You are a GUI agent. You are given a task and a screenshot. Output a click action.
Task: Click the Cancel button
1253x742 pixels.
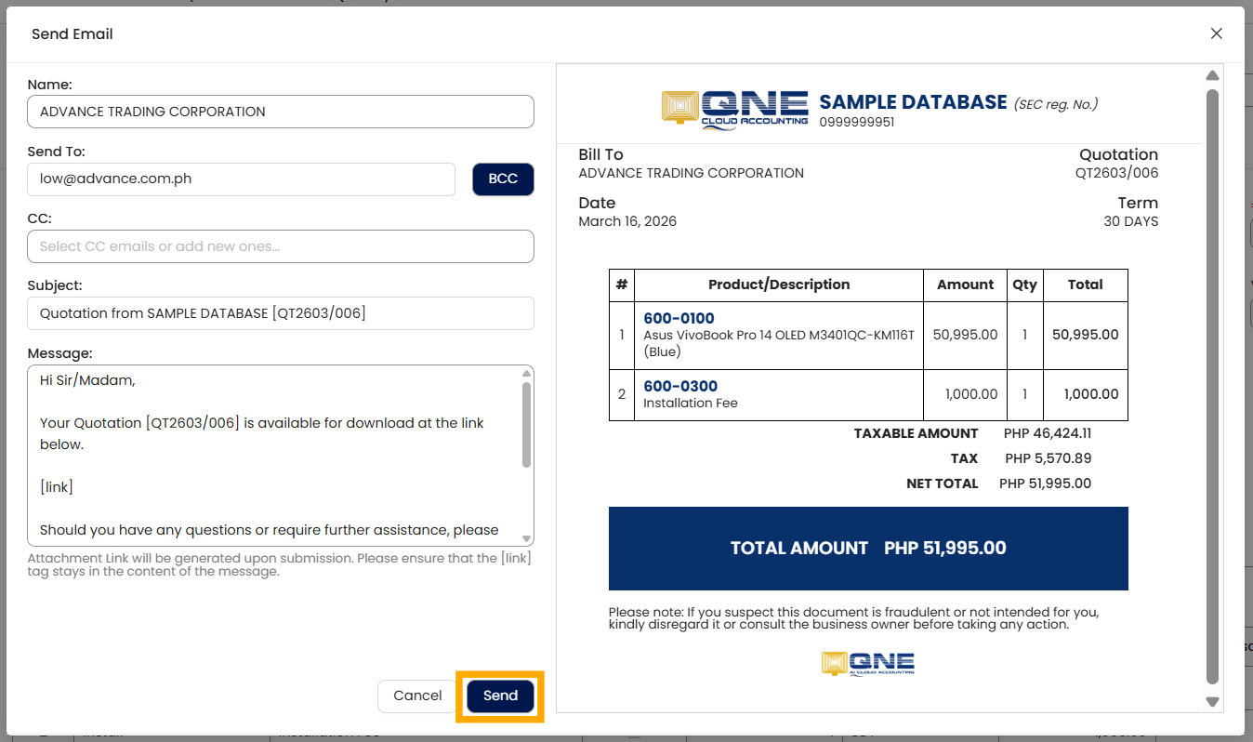[x=417, y=696]
